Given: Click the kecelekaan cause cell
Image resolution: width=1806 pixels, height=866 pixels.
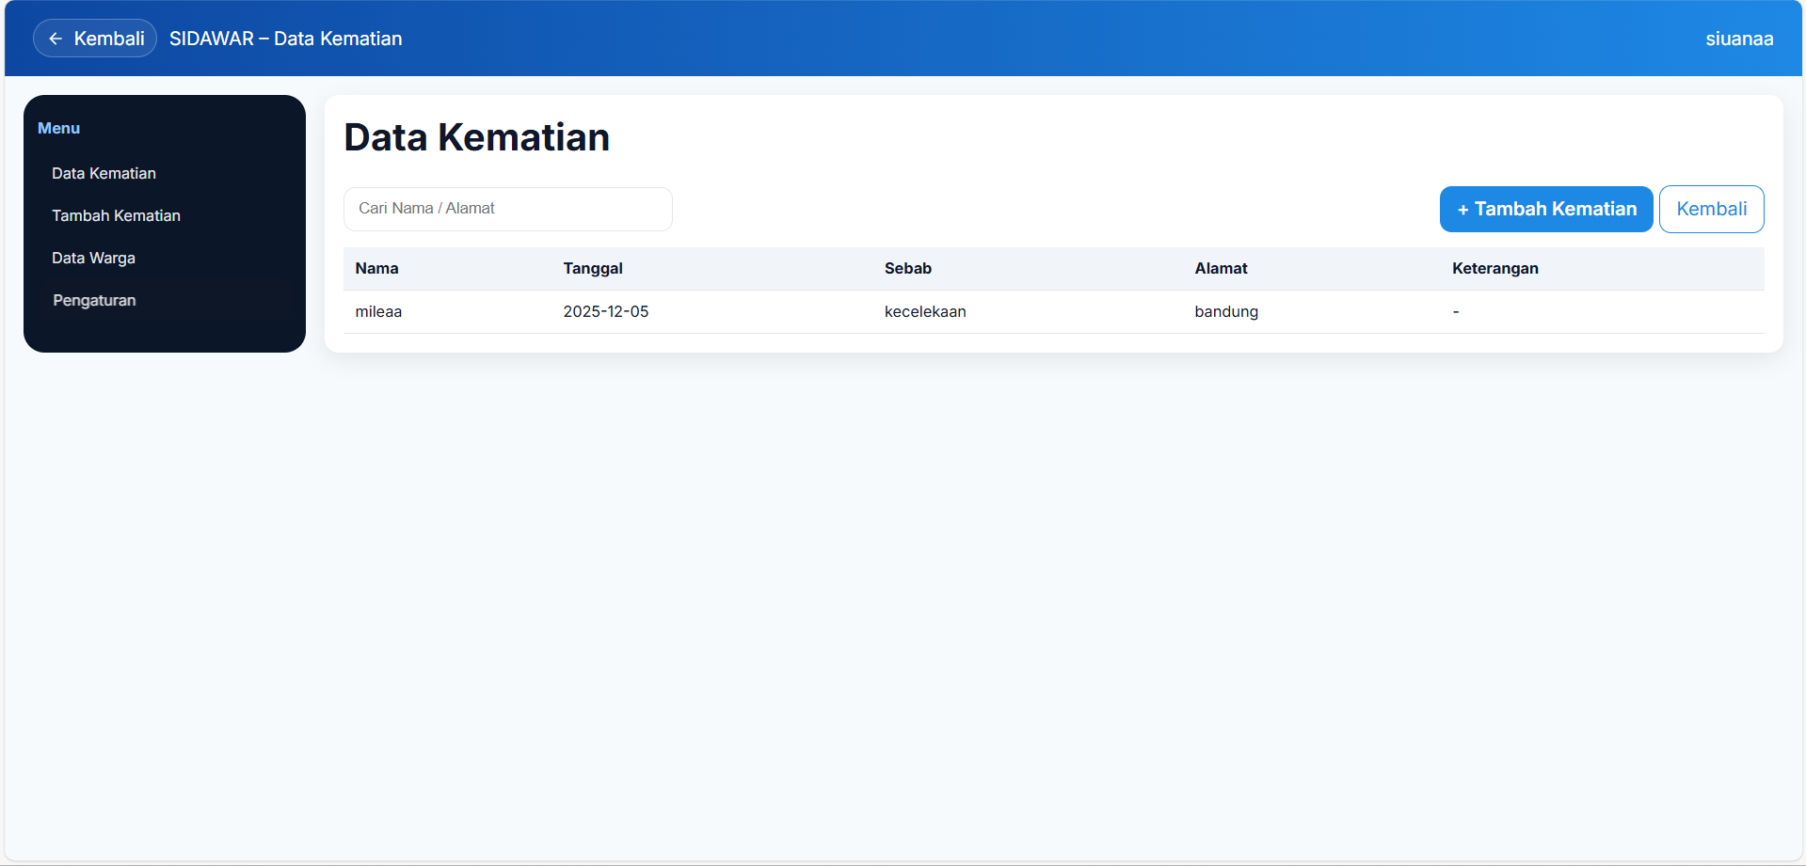Looking at the screenshot, I should click(924, 311).
